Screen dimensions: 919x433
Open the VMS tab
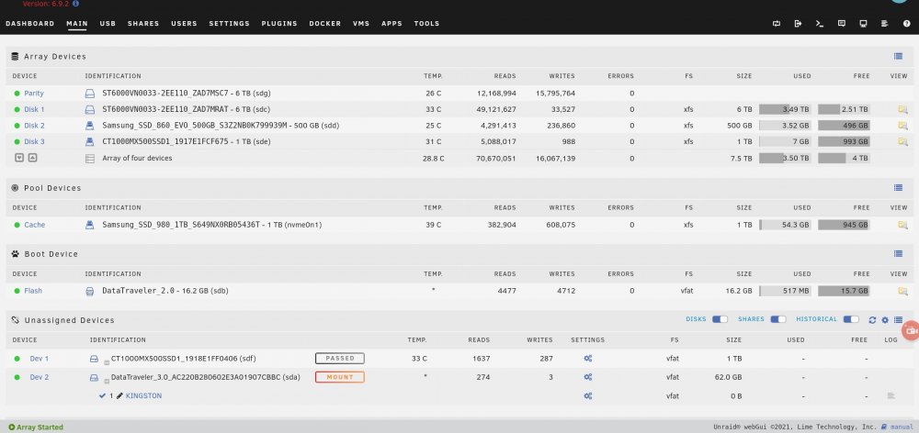361,24
